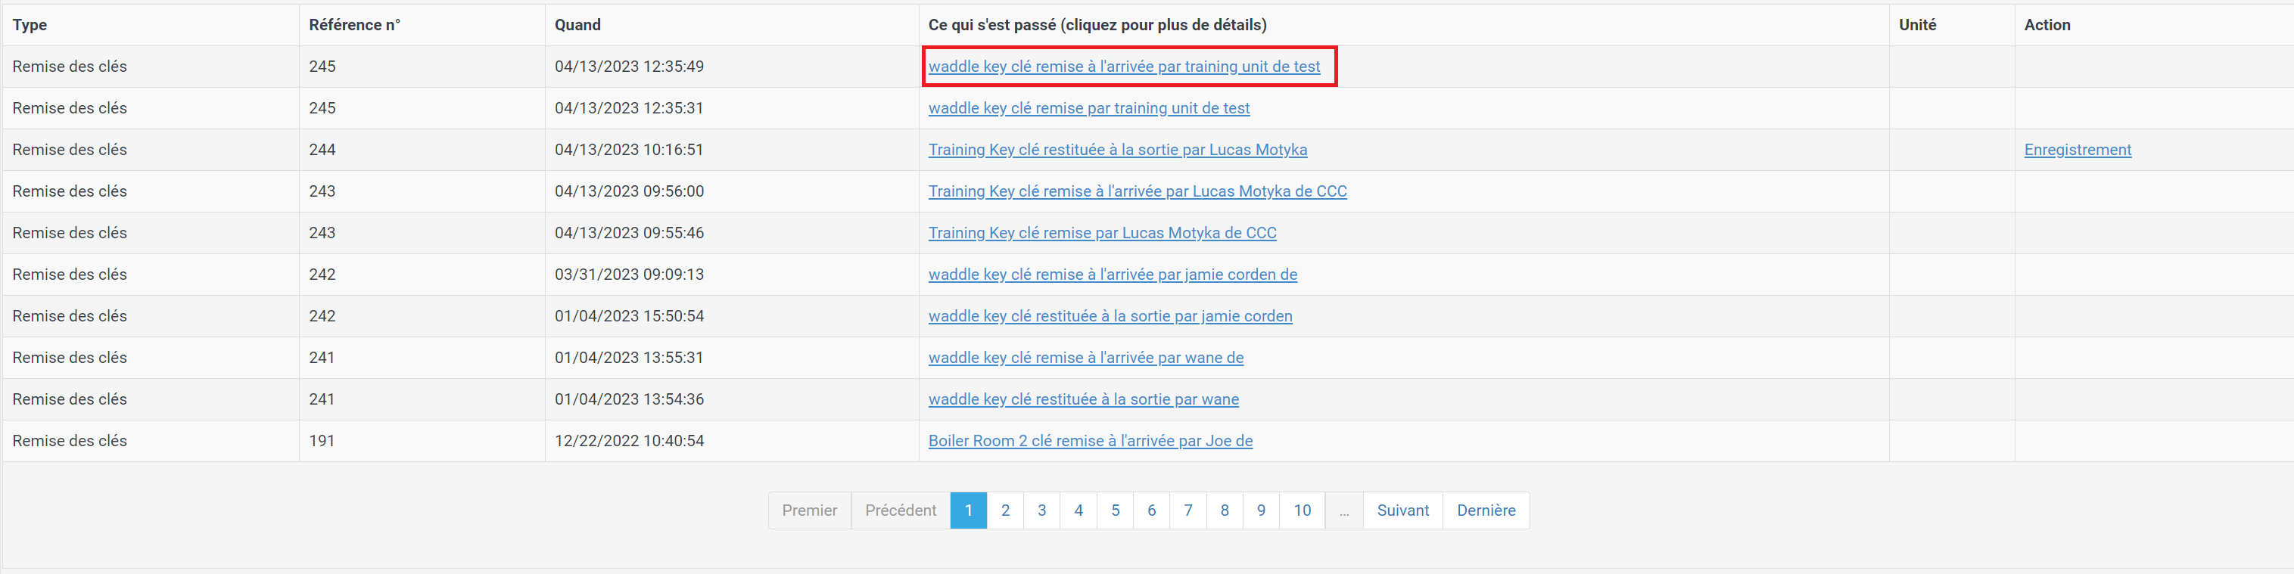Go to pagination page 9
The image size is (2294, 574).
[x=1261, y=510]
